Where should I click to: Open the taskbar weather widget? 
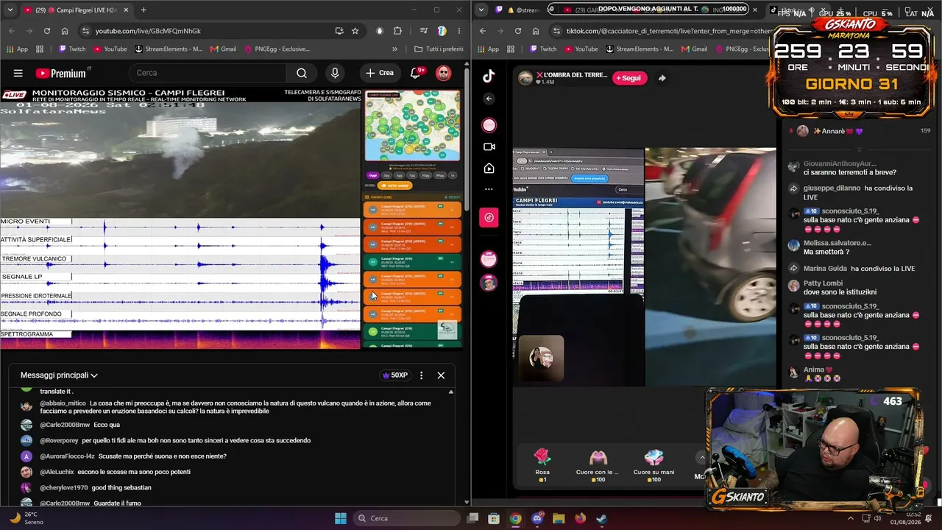(x=27, y=518)
